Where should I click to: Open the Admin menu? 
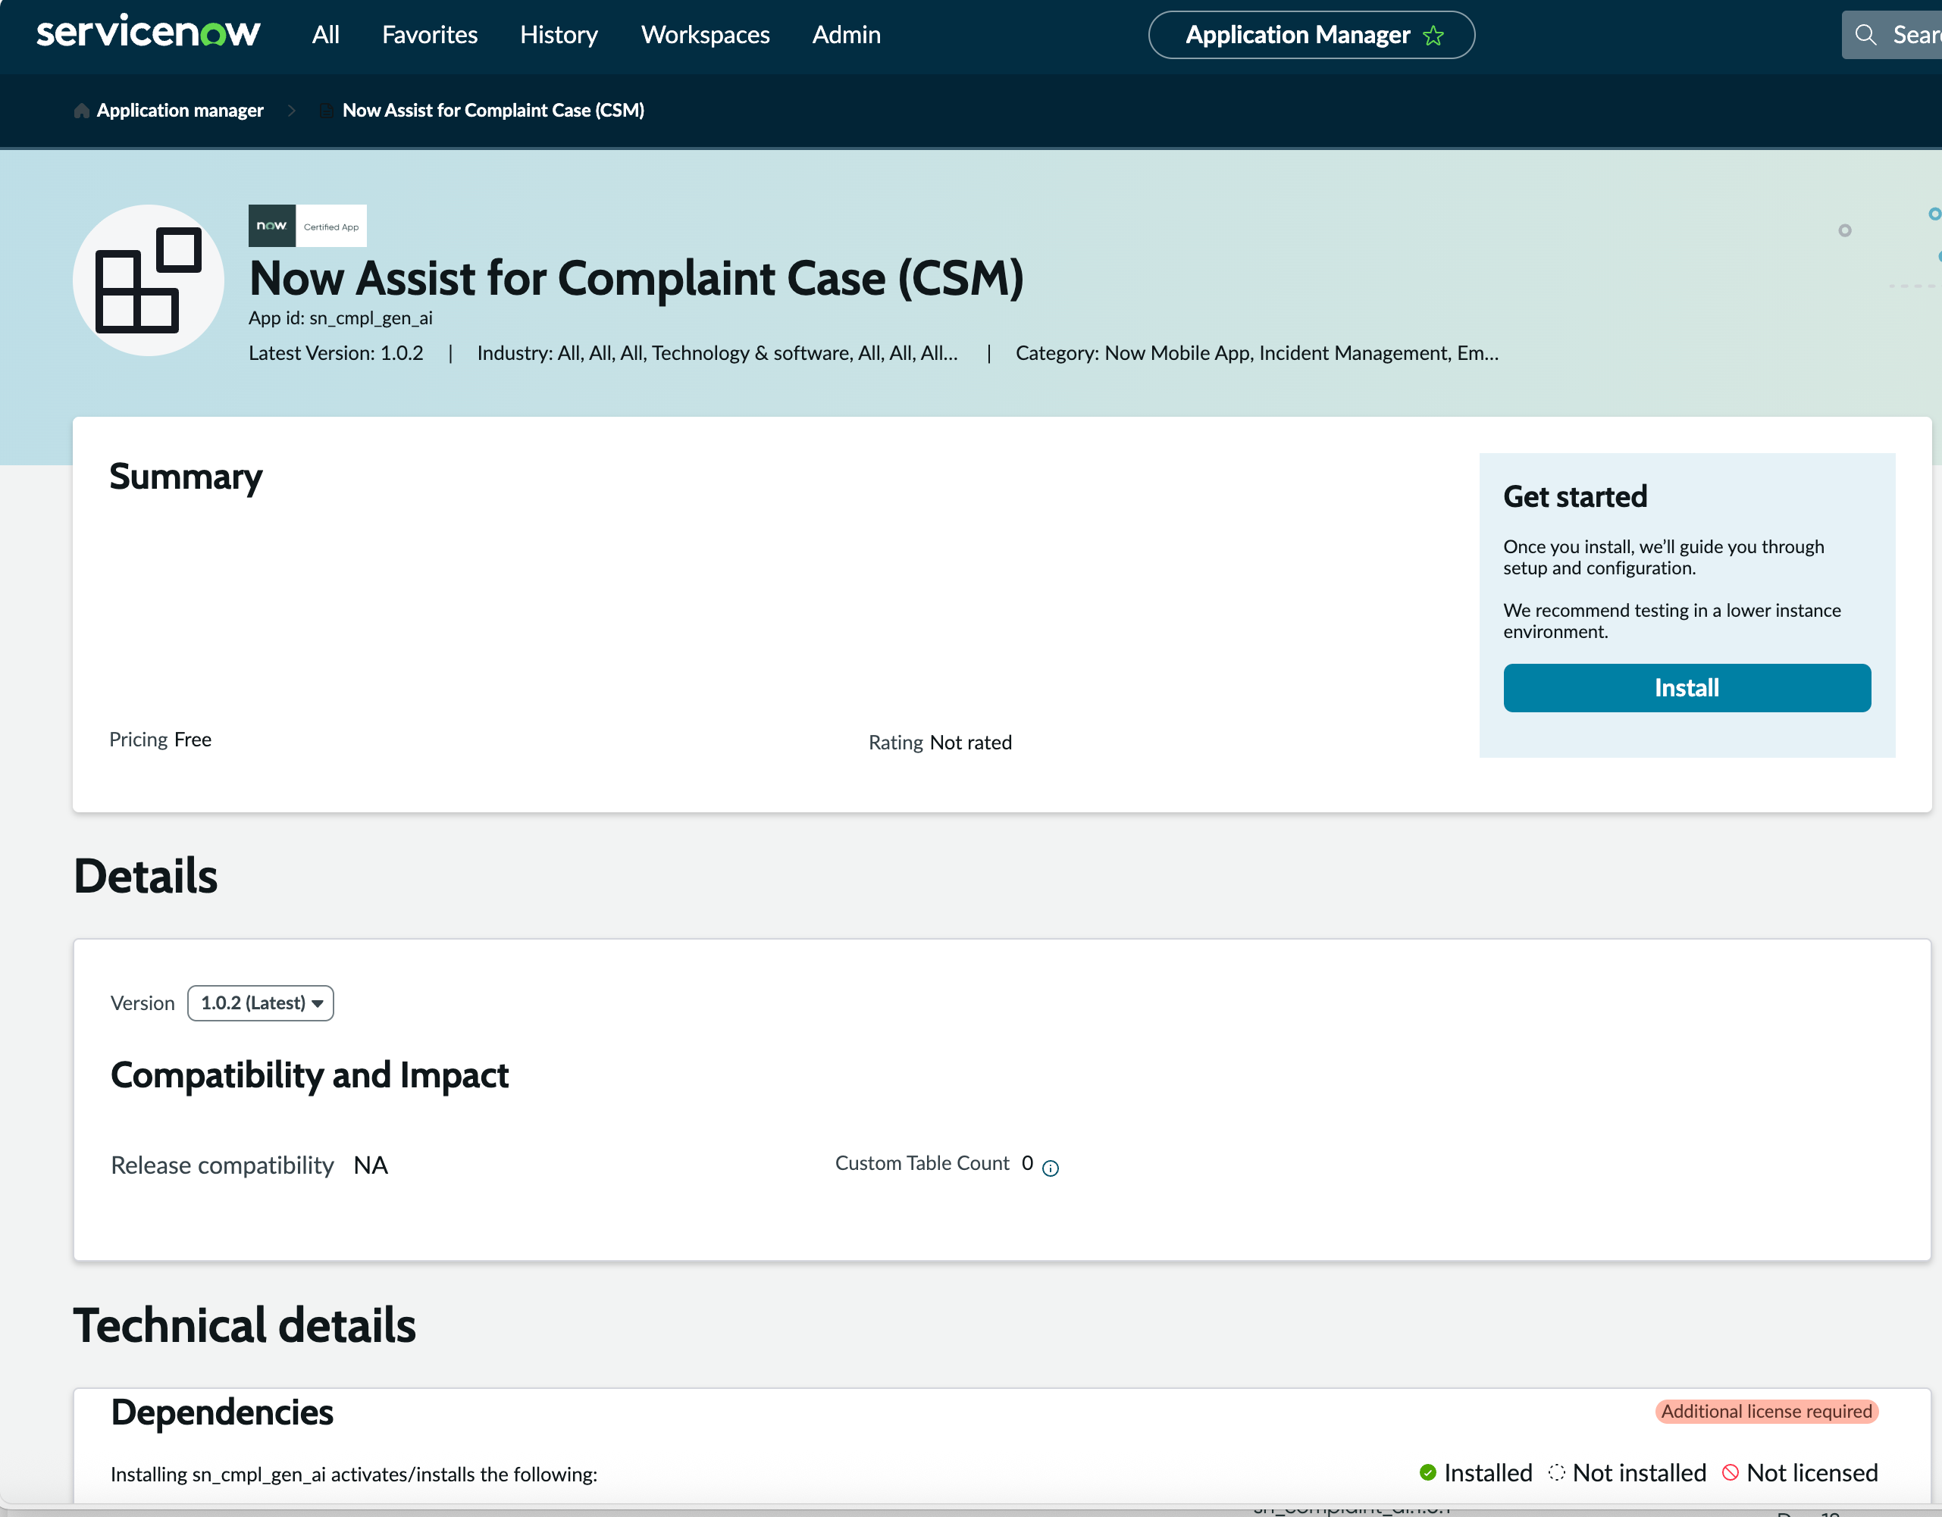[846, 35]
